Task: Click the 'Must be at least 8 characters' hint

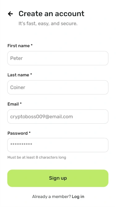Action: point(37,157)
